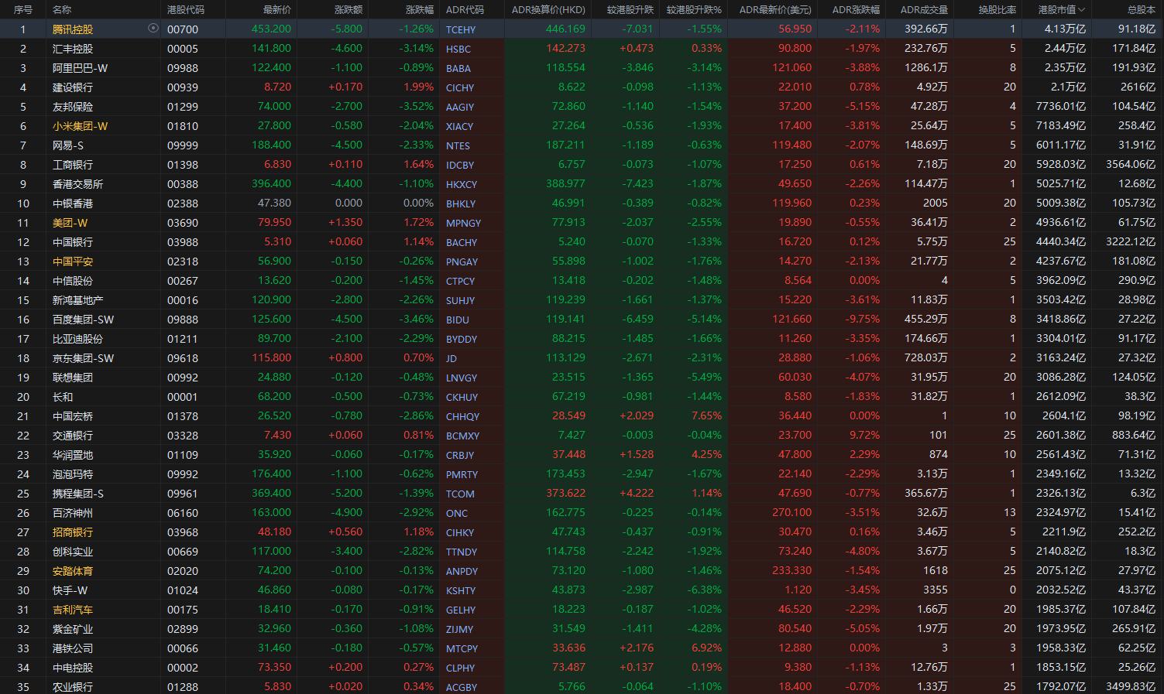Image resolution: width=1164 pixels, height=694 pixels.
Task: Open the 百济神州 stock entry
Action: [x=73, y=512]
